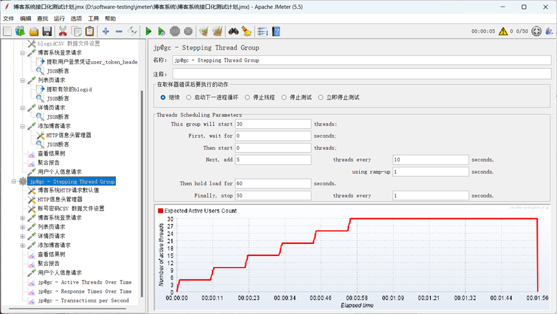
Task: Click the Search binoculars icon
Action: 233,32
